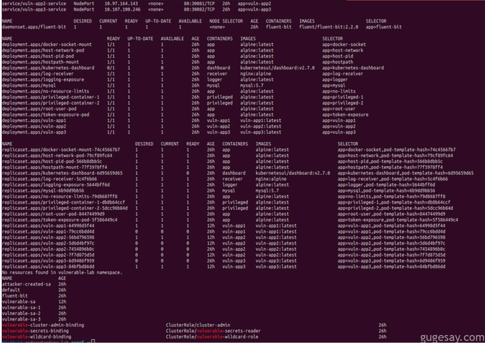The image size is (485, 343).
Task: Select the service/vuln-app2-service line
Action: pyautogui.click(x=34, y=3)
